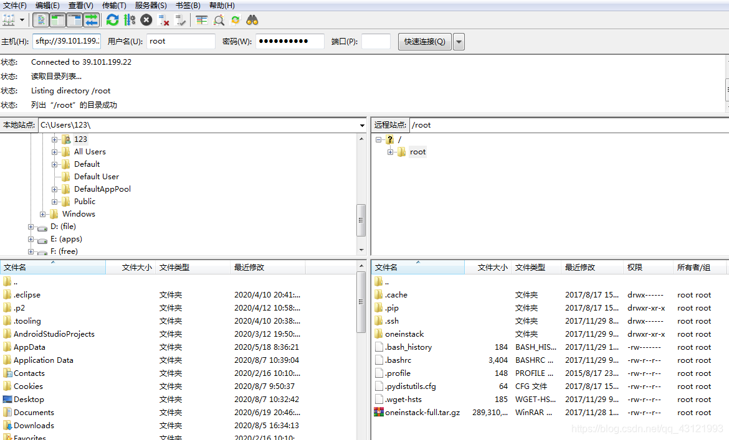
Task: Expand the DefaultAppPool folder node
Action: [x=54, y=189]
